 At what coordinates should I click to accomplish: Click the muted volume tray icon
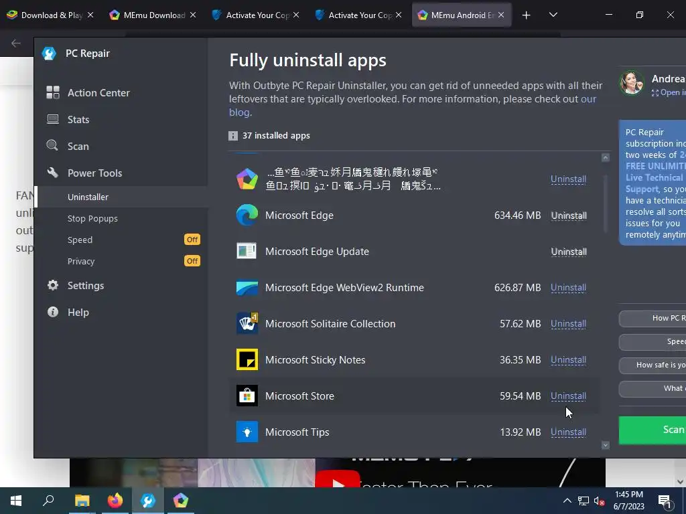tap(600, 501)
